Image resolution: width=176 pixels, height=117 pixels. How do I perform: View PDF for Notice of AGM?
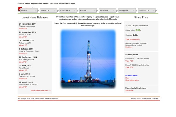[x=23, y=45]
